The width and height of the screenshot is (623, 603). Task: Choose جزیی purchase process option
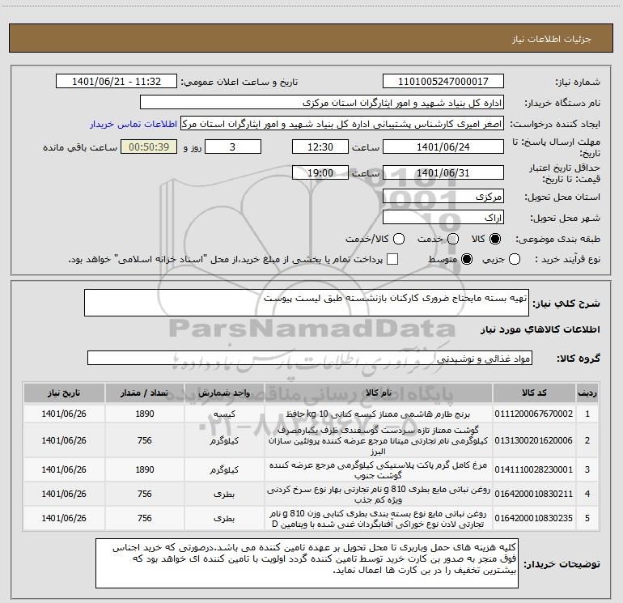click(x=514, y=260)
